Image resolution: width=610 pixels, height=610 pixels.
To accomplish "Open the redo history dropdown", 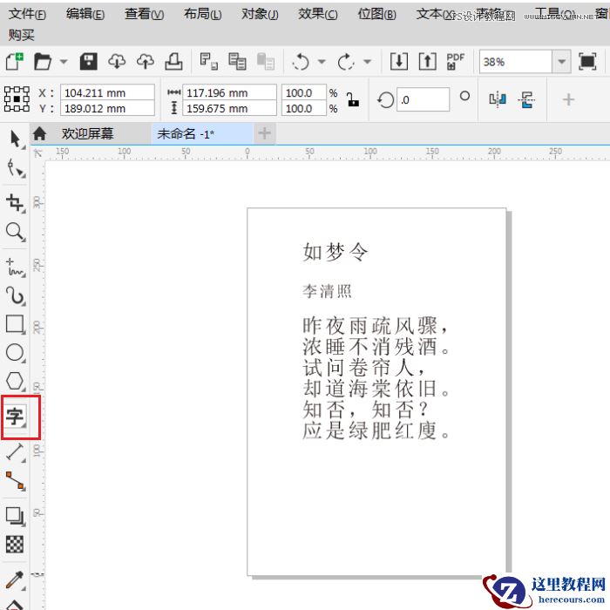I will pos(367,62).
